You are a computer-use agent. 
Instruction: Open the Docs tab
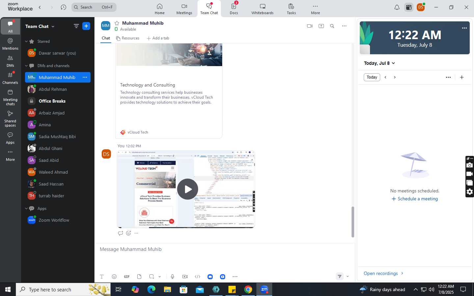[234, 9]
